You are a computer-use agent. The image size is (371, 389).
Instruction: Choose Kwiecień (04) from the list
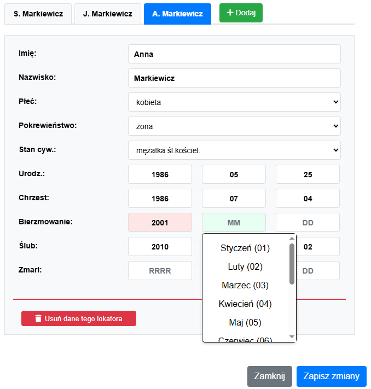[x=245, y=304]
